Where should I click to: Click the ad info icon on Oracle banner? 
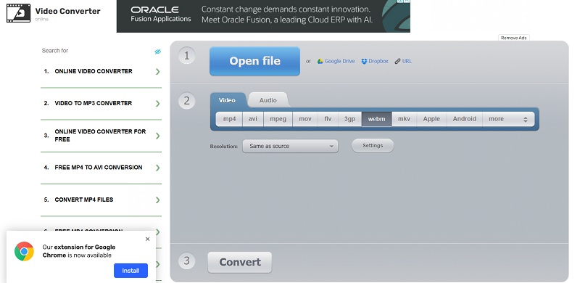point(400,1)
